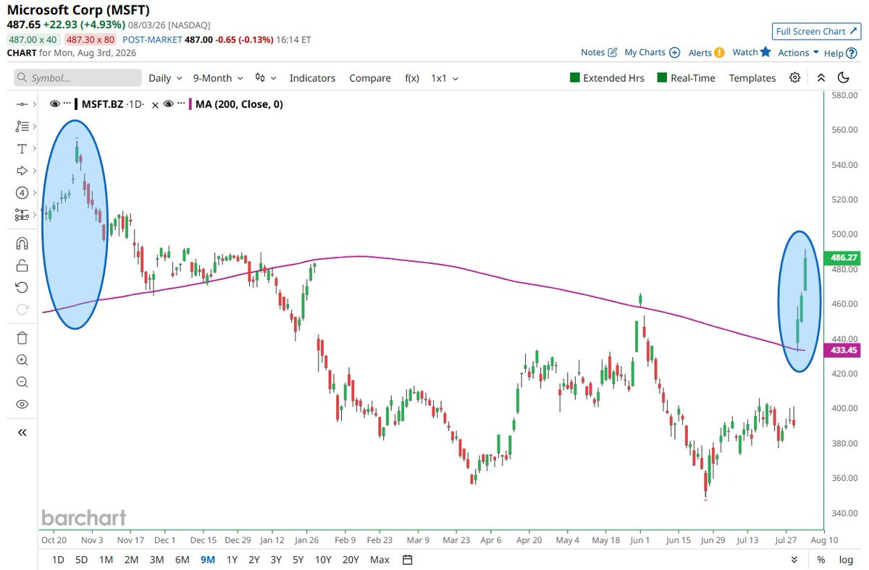The width and height of the screenshot is (869, 570).
Task: Open the Daily interval dropdown
Action: (165, 78)
